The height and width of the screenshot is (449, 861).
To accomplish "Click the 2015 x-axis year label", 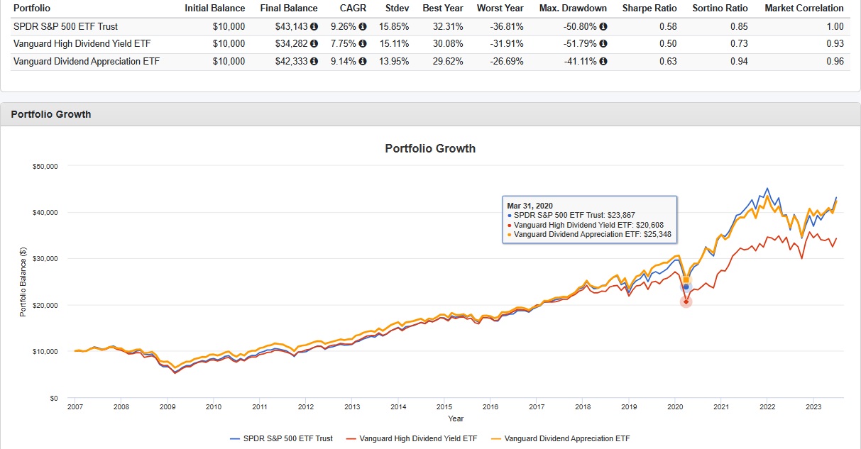I will pyautogui.click(x=444, y=407).
